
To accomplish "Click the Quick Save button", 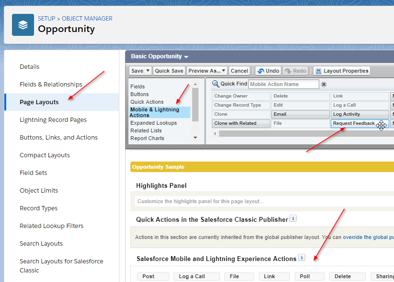I will 169,71.
